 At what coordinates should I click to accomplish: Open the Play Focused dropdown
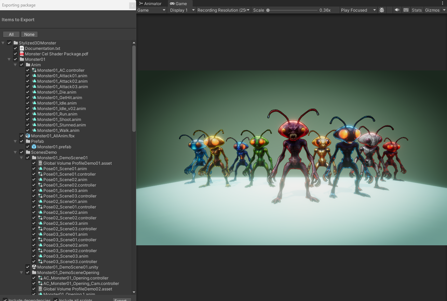(x=358, y=10)
